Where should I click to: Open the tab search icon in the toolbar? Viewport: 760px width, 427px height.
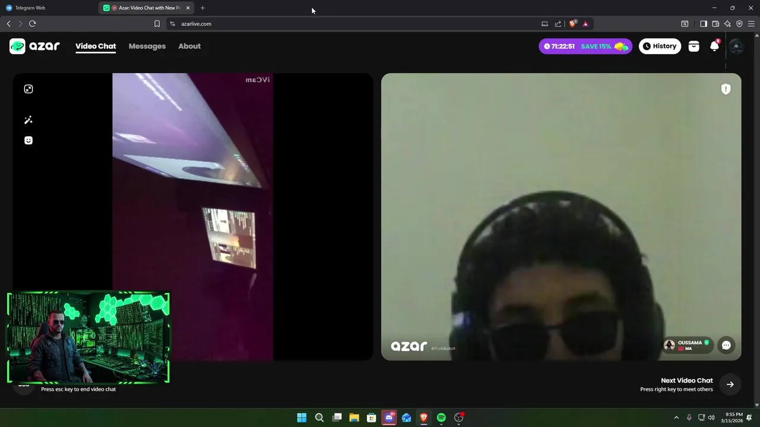coord(685,24)
